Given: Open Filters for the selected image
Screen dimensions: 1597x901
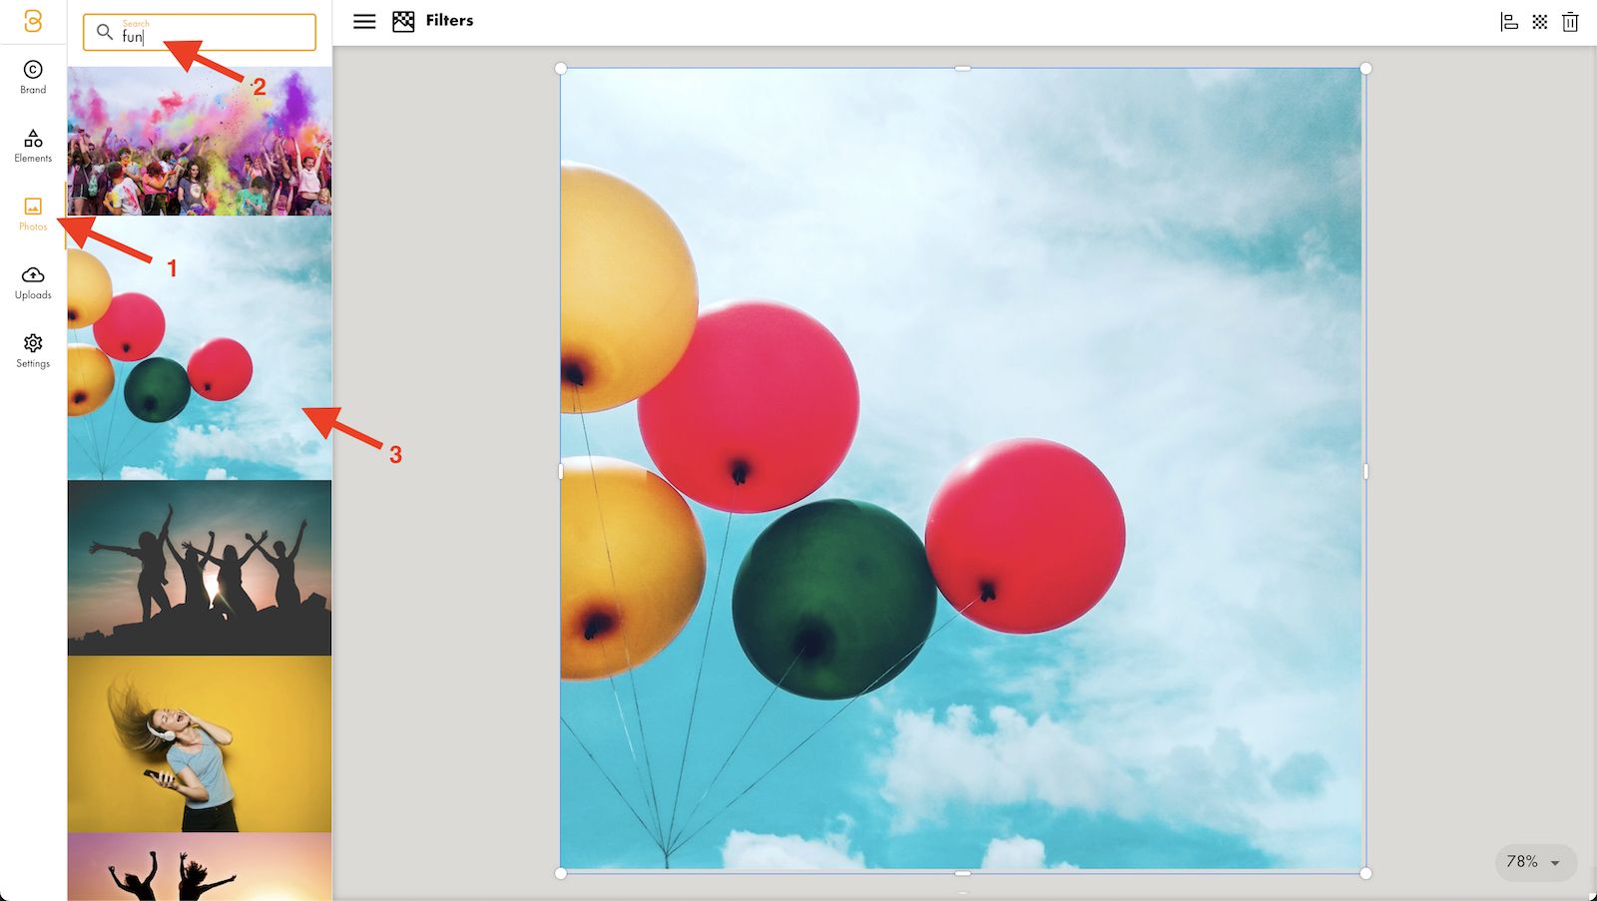Looking at the screenshot, I should coord(434,21).
